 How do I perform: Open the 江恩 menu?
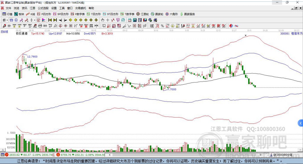click(x=33, y=8)
